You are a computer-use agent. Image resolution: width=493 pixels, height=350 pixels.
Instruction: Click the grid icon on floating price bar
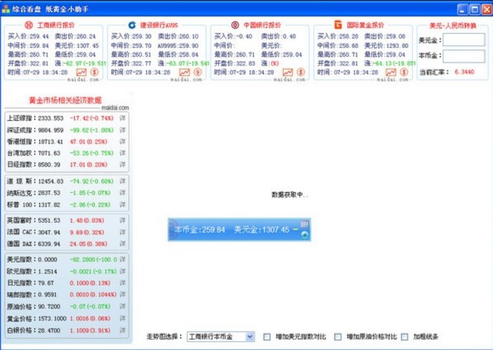304,225
